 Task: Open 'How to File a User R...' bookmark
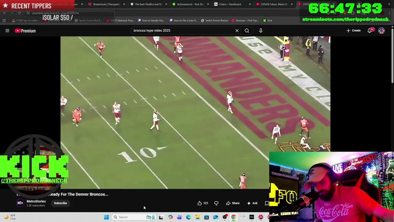pyautogui.click(x=183, y=21)
